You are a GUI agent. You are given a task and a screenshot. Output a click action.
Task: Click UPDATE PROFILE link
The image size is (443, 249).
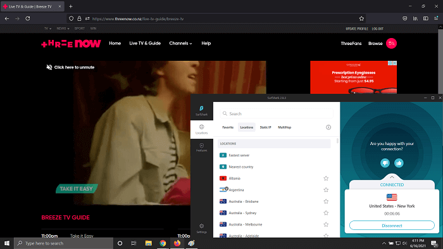[357, 29]
